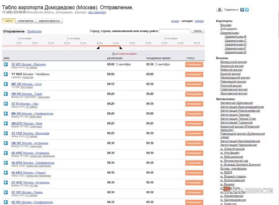Show tomorrow's schedule via завтра link

pos(199,21)
